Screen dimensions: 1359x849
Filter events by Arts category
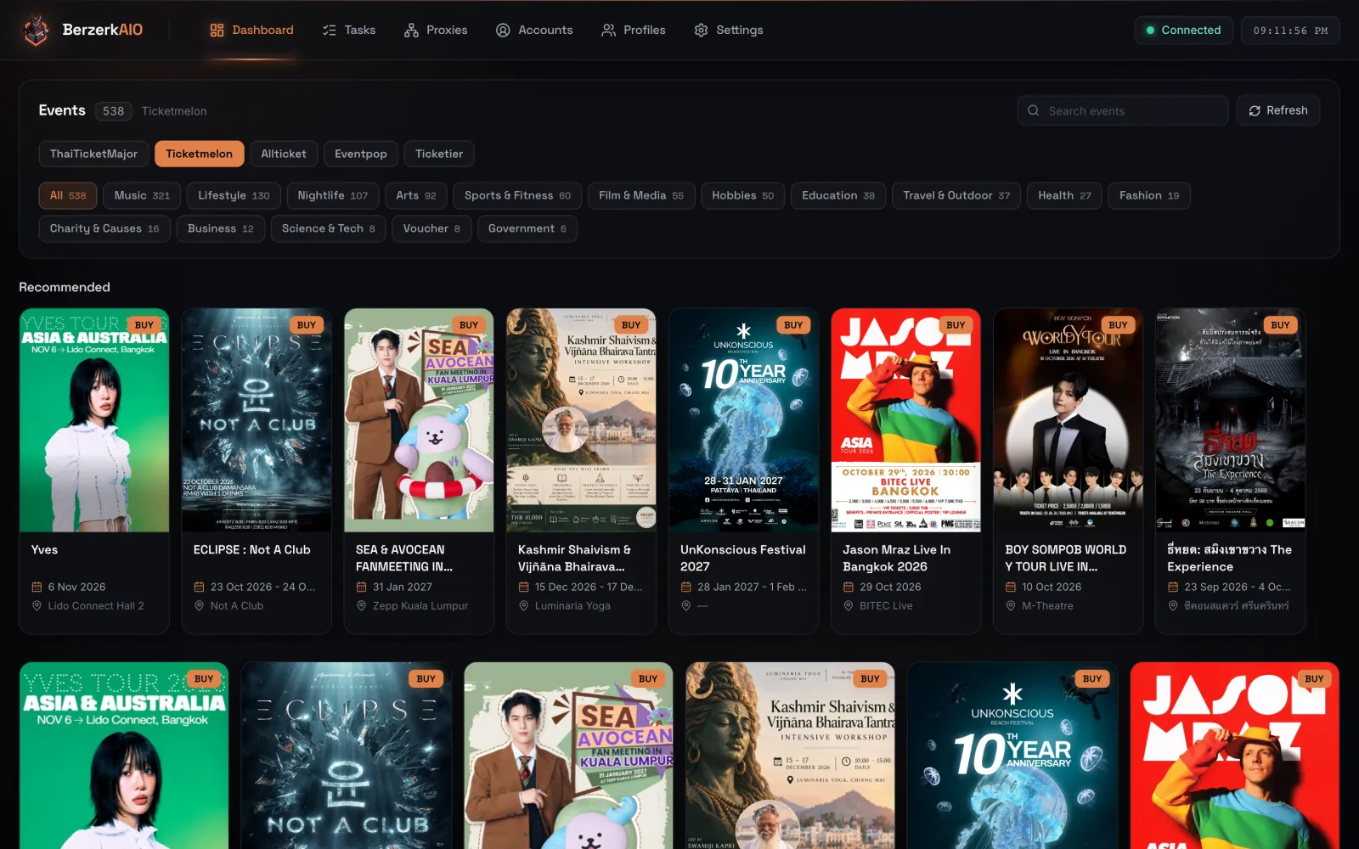pos(416,195)
